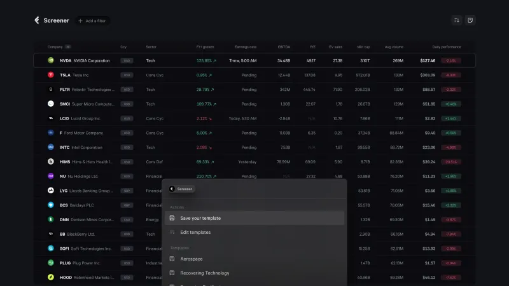Sort by the FY1 growth column header

click(205, 47)
